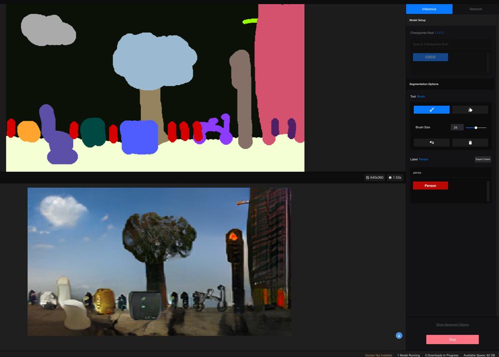The image size is (499, 357).
Task: Switch to the Network tab
Action: 476,9
